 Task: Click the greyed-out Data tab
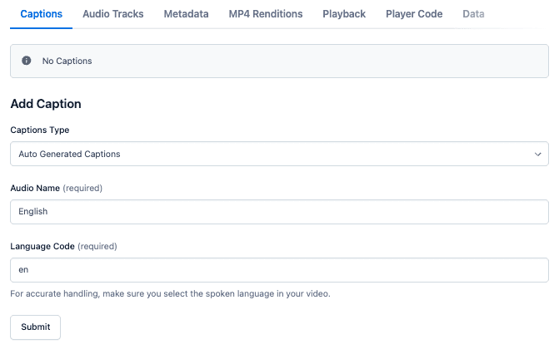[x=473, y=14]
